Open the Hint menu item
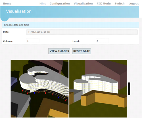The height and width of the screenshot is (118, 142). 43,4
